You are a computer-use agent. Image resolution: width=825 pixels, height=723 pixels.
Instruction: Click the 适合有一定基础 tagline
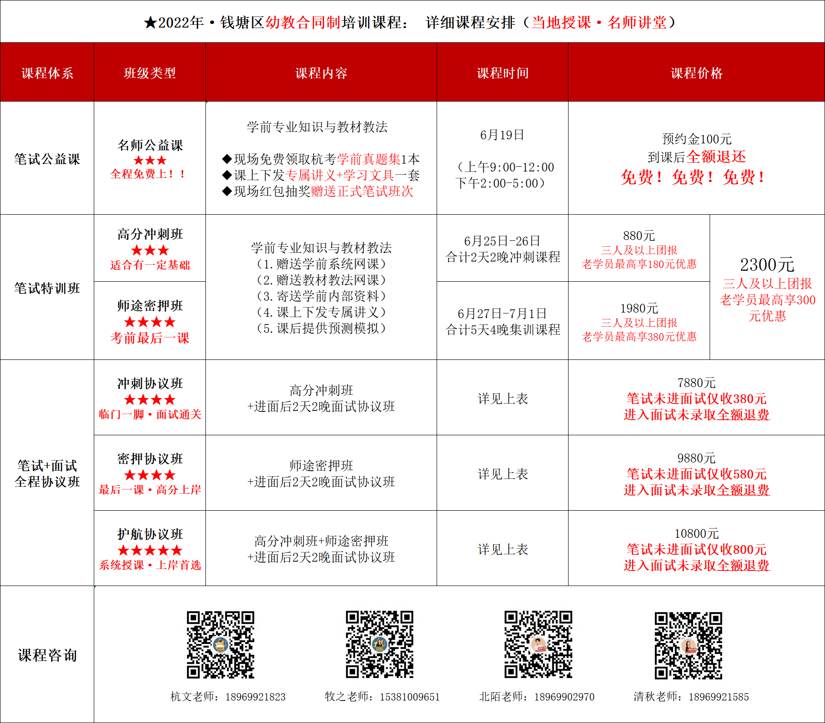pos(150,265)
